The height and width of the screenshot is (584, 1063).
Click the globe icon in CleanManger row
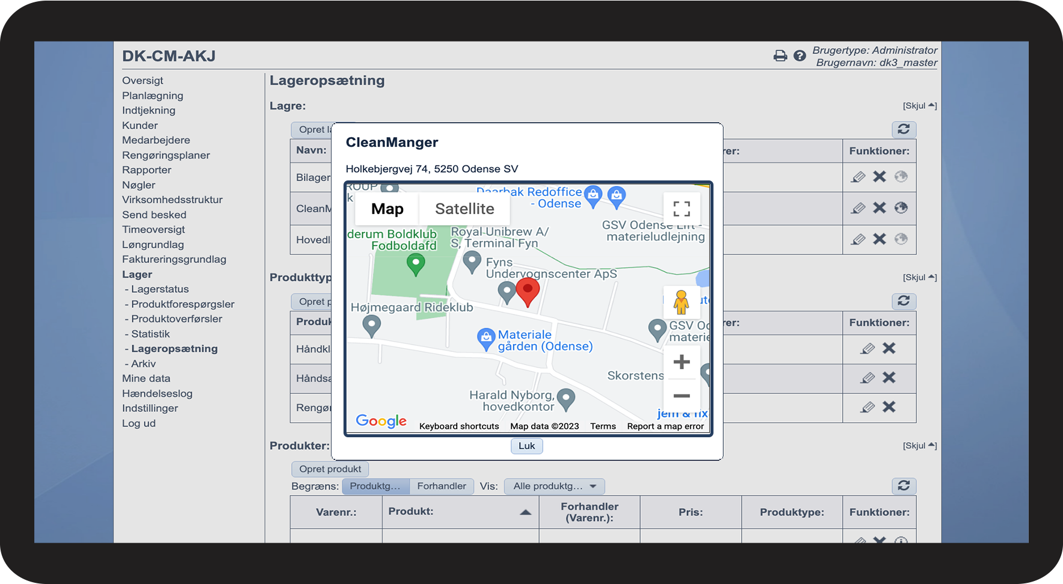pyautogui.click(x=901, y=208)
